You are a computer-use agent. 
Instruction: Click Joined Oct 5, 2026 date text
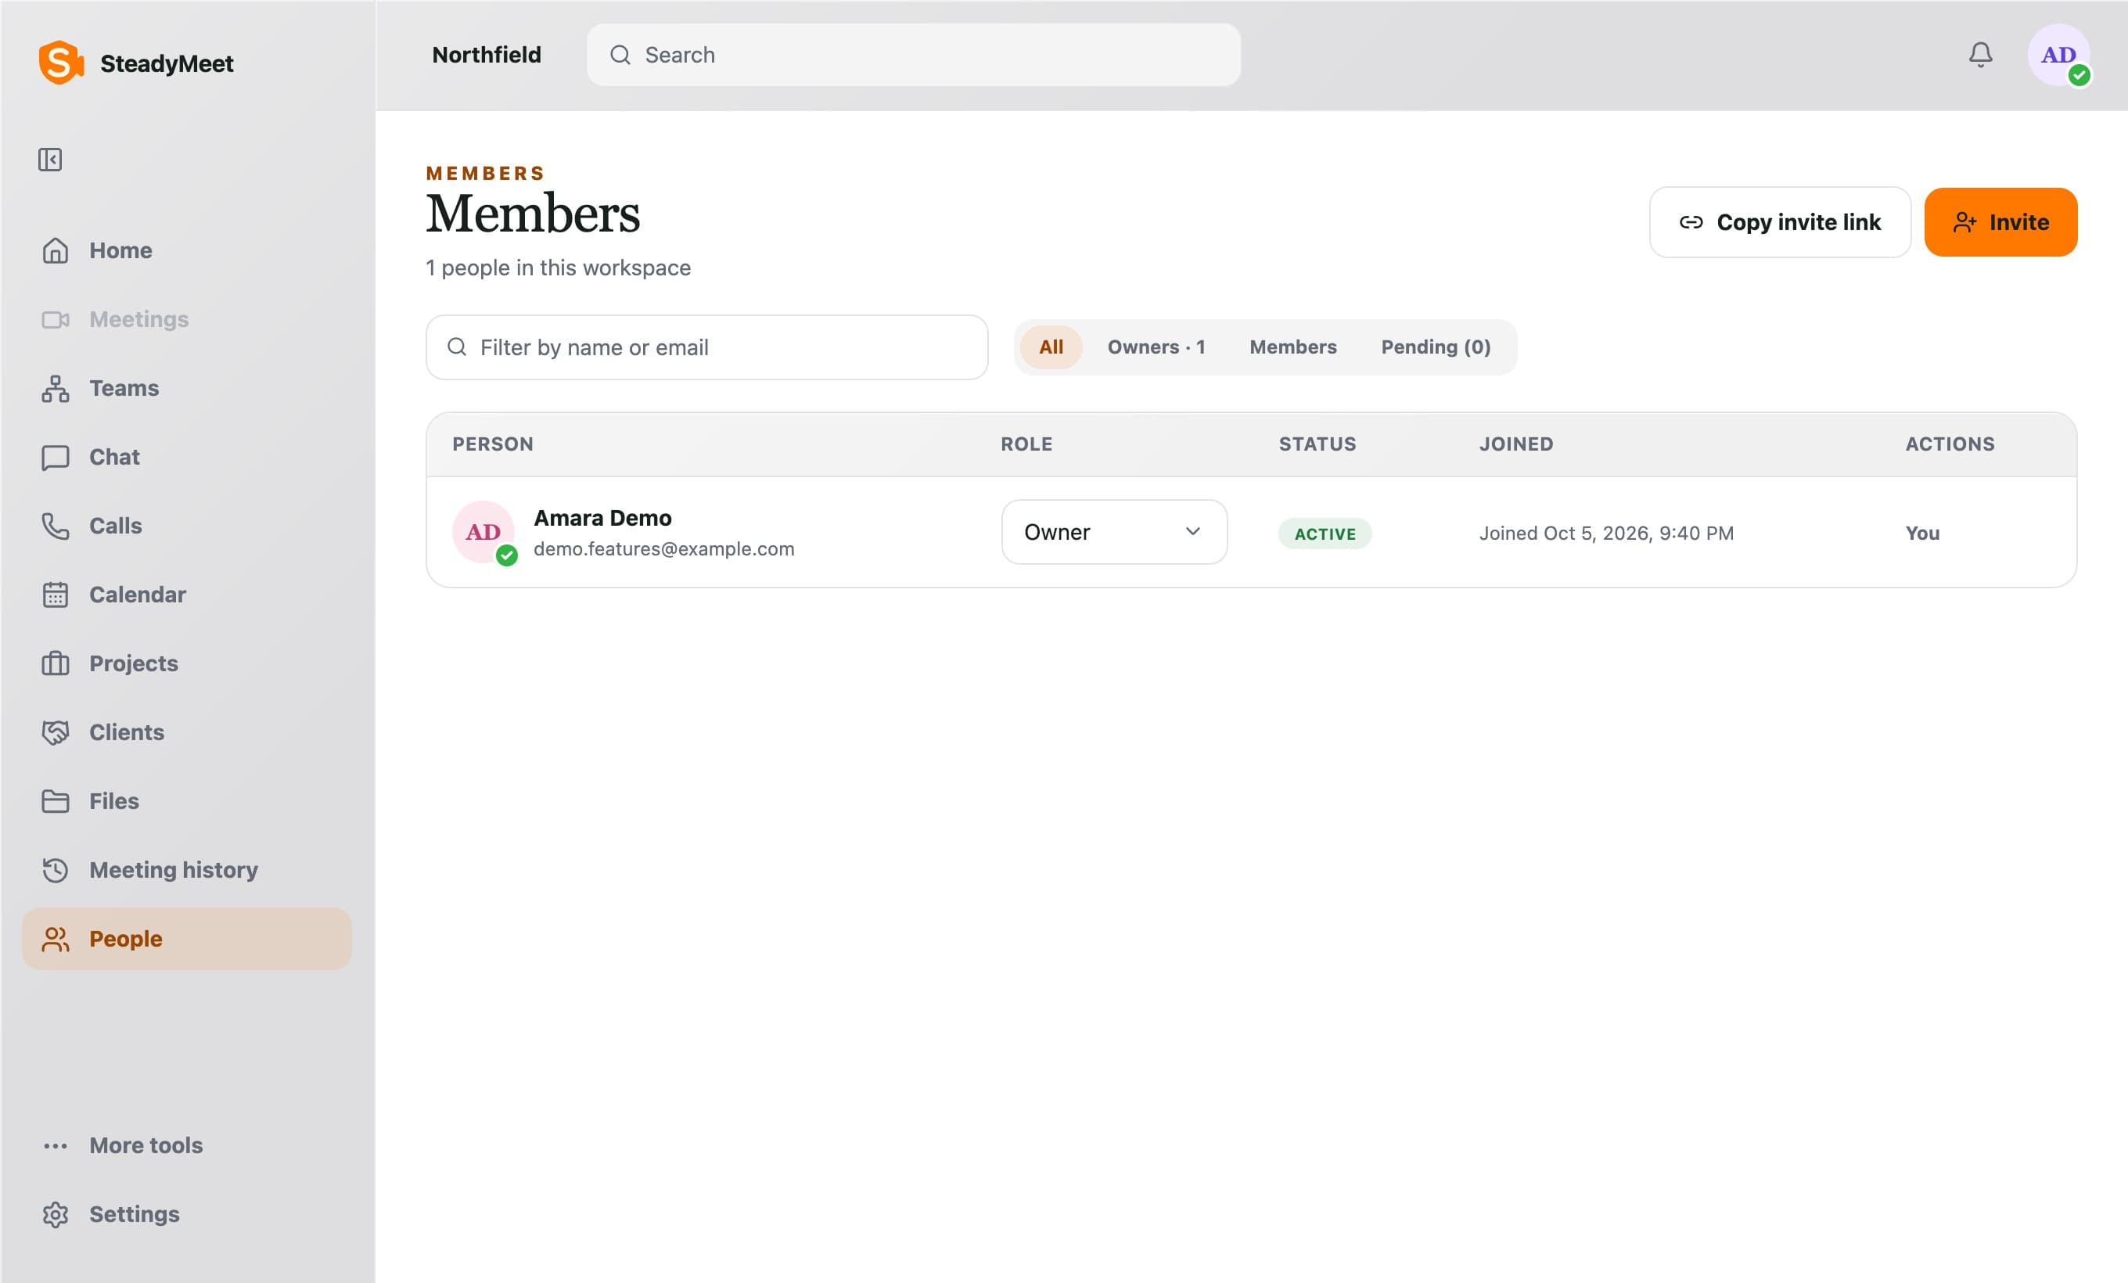coord(1606,534)
